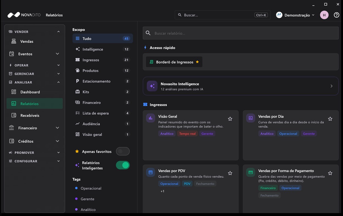Open the help question mark icon

(336, 15)
